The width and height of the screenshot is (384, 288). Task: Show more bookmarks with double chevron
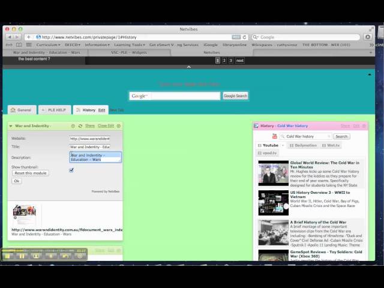coord(371,45)
